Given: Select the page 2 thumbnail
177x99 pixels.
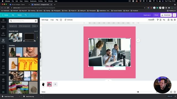Looking at the screenshot, I should (x=49, y=84).
